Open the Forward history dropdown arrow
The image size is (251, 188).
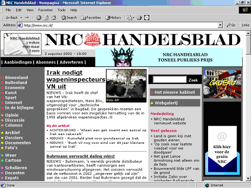point(33,17)
